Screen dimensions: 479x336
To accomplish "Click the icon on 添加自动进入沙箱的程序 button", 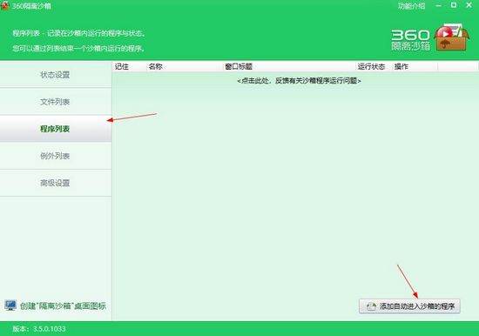I will (371, 306).
